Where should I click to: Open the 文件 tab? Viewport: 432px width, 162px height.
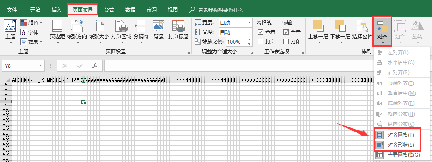(12, 10)
